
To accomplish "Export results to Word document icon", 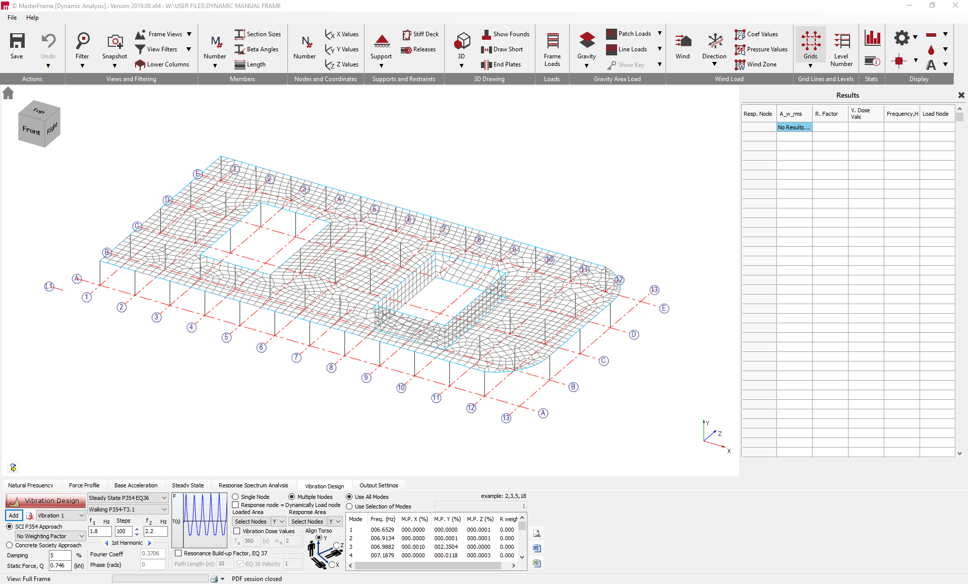I will click(x=537, y=548).
